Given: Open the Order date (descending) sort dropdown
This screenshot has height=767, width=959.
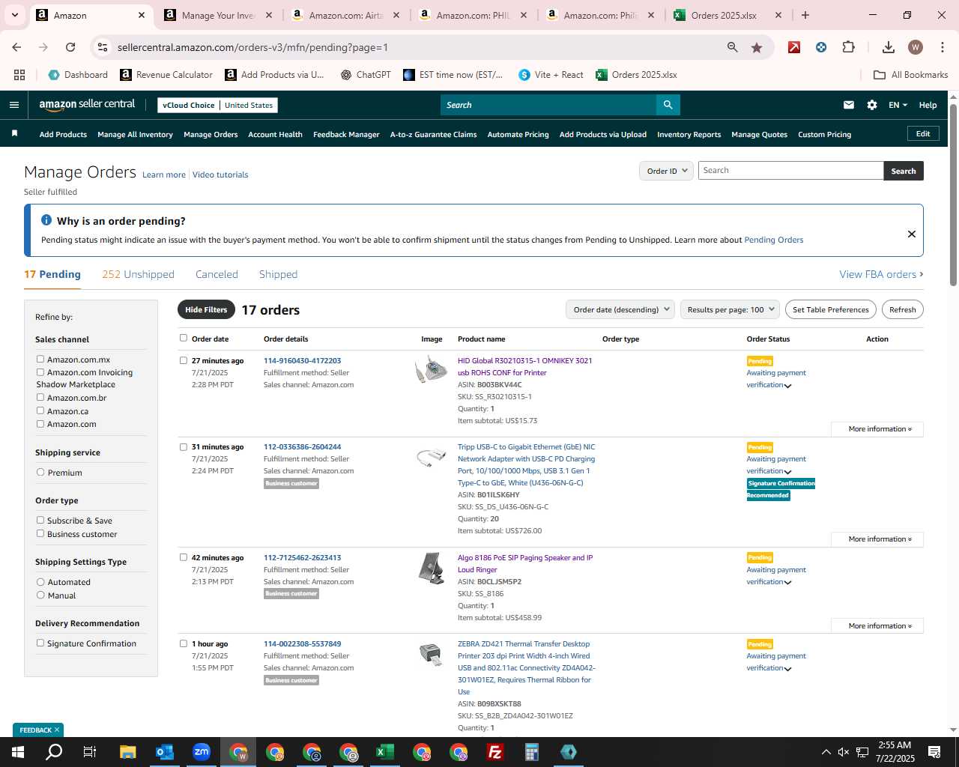Looking at the screenshot, I should (x=620, y=309).
